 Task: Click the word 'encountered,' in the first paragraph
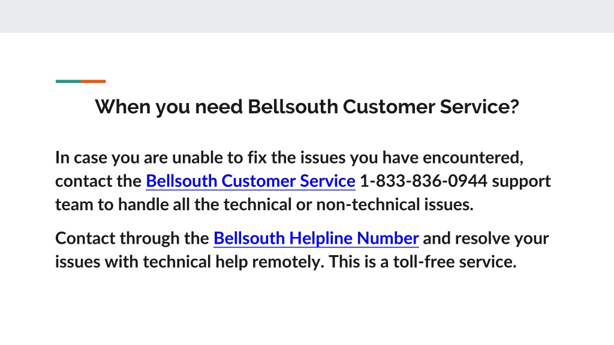coord(473,158)
